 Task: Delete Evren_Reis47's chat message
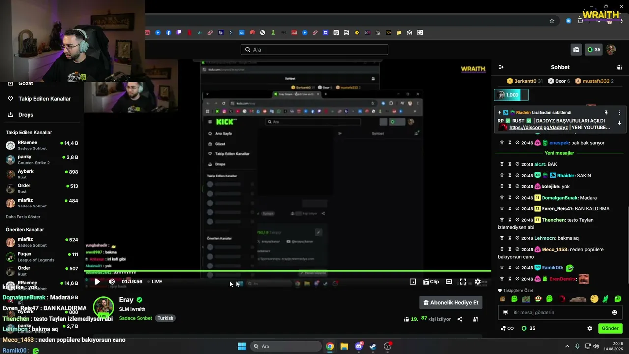pos(502,209)
